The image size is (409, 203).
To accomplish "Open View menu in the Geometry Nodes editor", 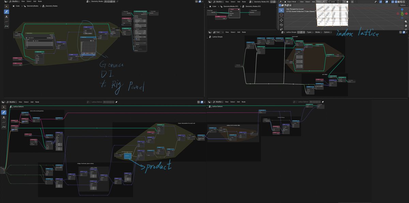I will [x=23, y=2].
